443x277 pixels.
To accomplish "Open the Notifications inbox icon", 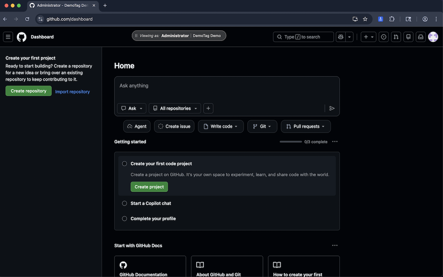I will tap(421, 37).
